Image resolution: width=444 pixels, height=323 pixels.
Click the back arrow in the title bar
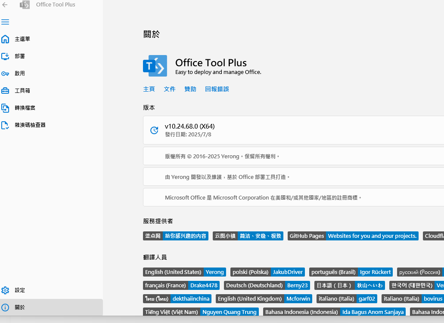click(5, 5)
